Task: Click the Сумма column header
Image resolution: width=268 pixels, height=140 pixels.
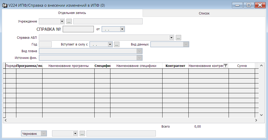Action: (x=242, y=66)
